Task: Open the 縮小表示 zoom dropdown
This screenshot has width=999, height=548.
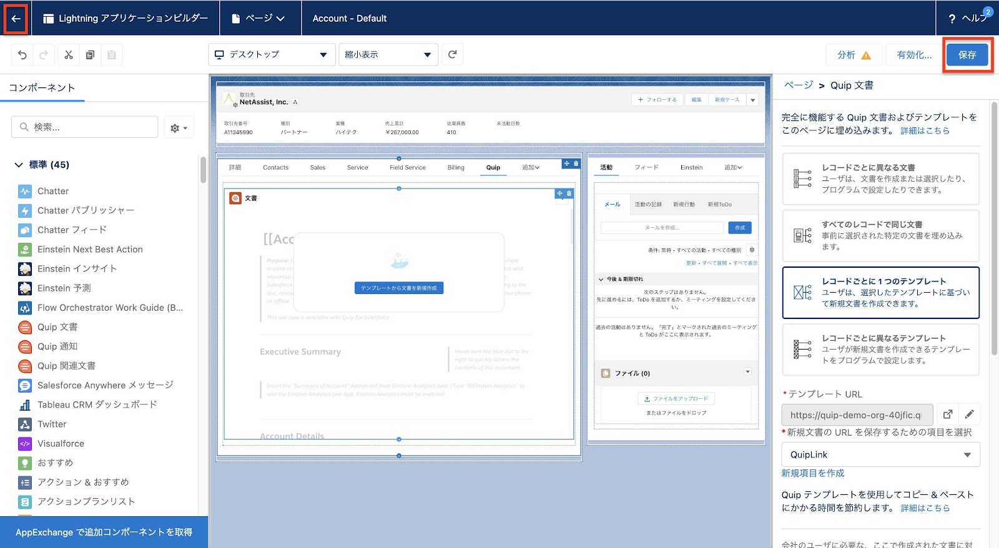Action: (x=388, y=54)
